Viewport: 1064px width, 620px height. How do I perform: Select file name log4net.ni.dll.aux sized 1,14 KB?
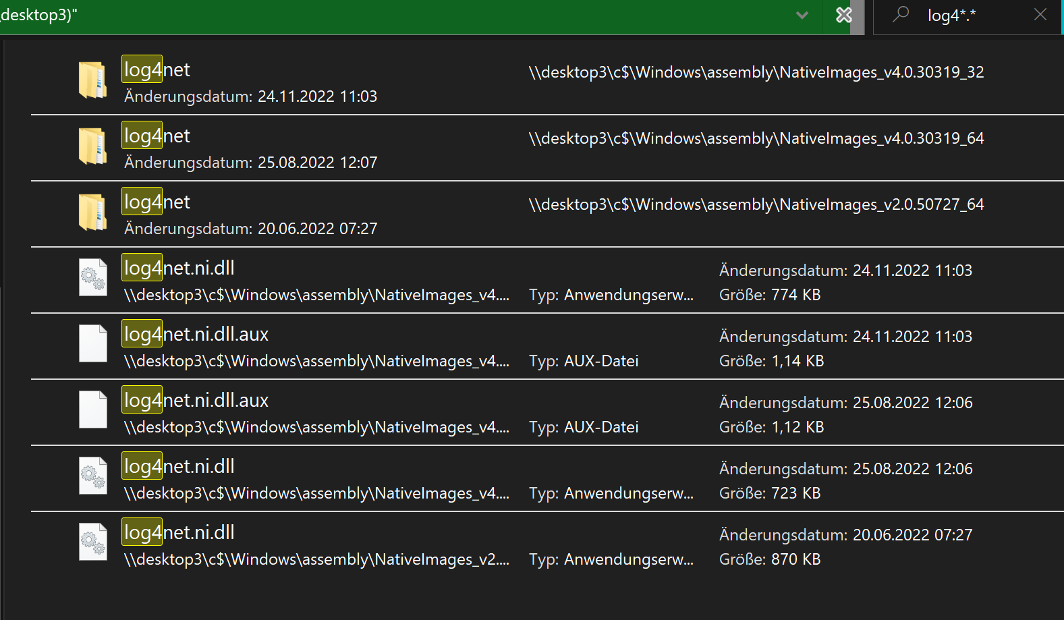[x=196, y=334]
